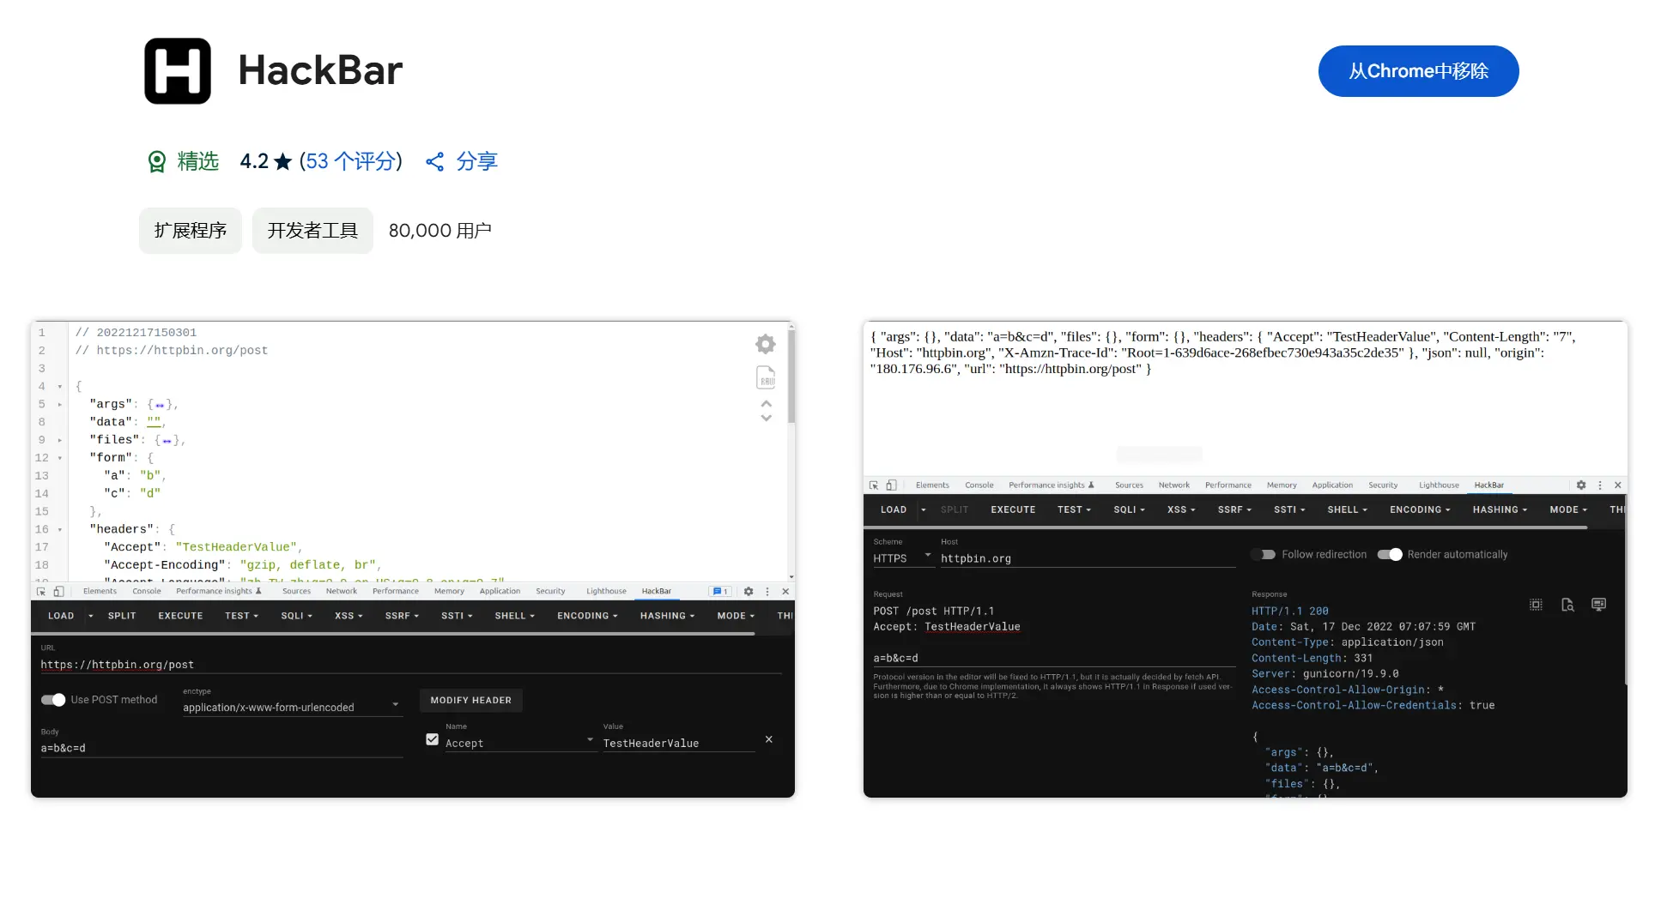This screenshot has height=916, width=1661.
Task: Click DevTools settings gear in left screenshot
Action: [749, 592]
